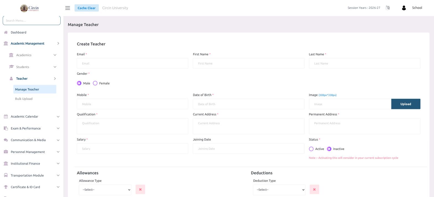Open the Academics menu label
Viewport: 434px width, 197px height.
click(x=24, y=55)
